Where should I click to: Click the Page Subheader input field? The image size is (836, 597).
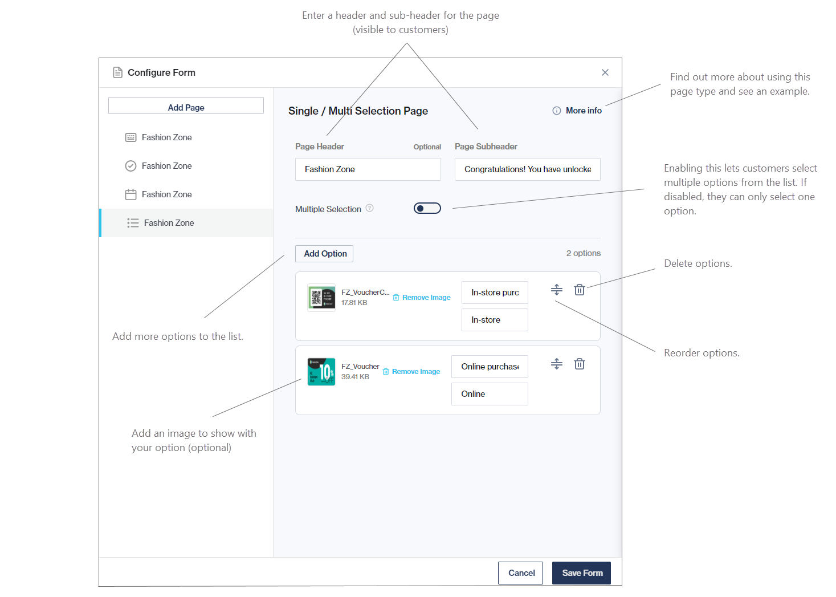527,169
